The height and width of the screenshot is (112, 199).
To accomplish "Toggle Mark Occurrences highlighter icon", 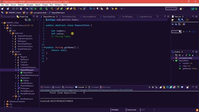I will [84, 9].
